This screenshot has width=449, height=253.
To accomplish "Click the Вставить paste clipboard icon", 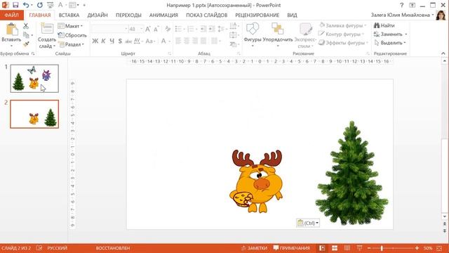I will (x=11, y=30).
